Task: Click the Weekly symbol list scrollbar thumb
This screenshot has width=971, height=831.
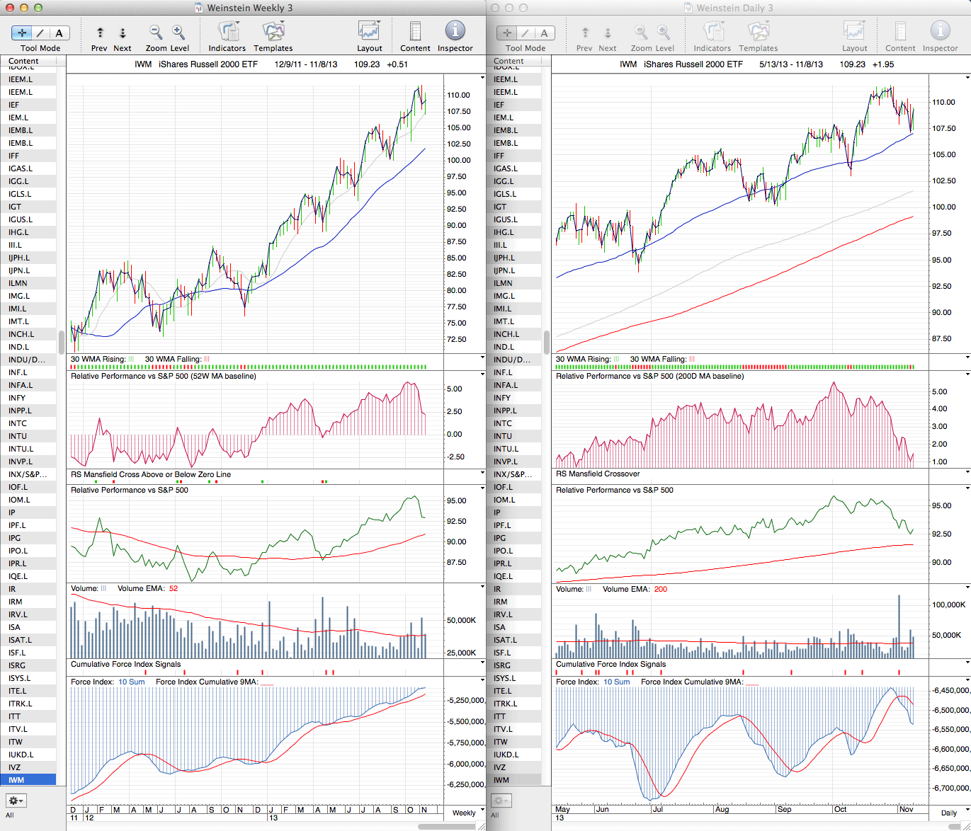Action: pos(62,342)
